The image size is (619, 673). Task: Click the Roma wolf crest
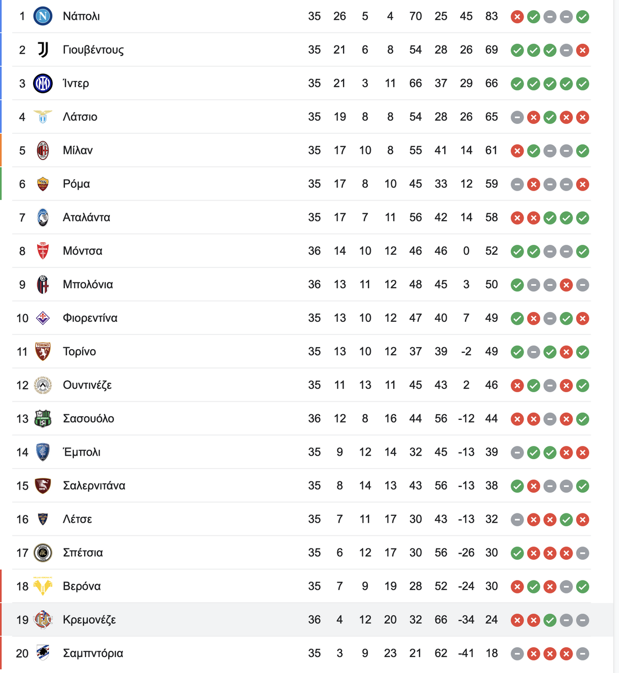tap(43, 184)
